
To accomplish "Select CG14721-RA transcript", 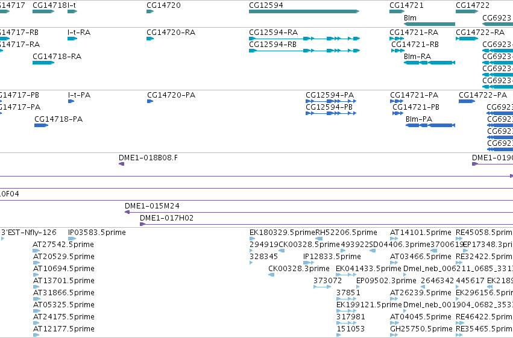I will (x=397, y=39).
